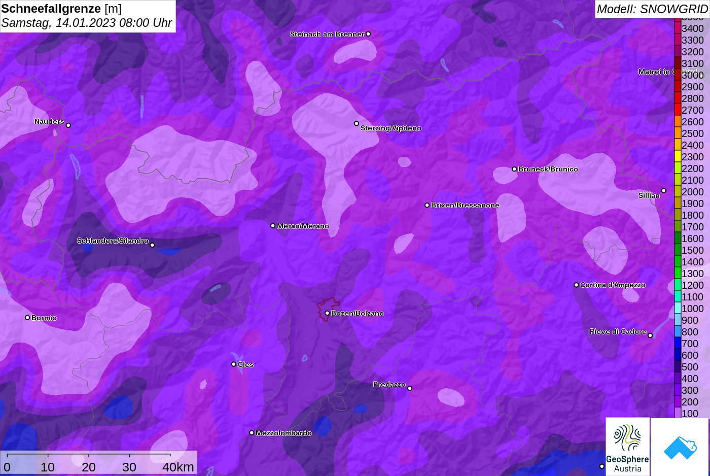Click the 2000 legend value
The width and height of the screenshot is (710, 476).
(693, 192)
